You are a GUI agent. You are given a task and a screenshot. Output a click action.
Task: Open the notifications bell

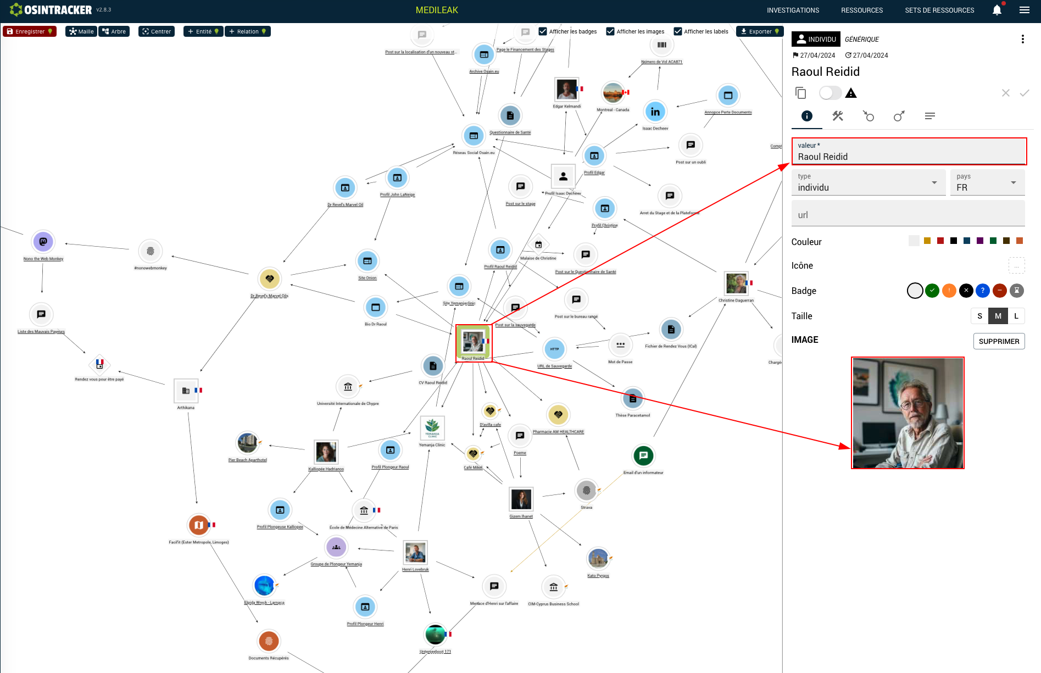[997, 10]
